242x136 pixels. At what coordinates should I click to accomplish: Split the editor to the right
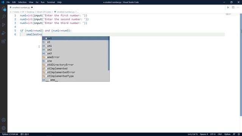[x=233, y=8]
